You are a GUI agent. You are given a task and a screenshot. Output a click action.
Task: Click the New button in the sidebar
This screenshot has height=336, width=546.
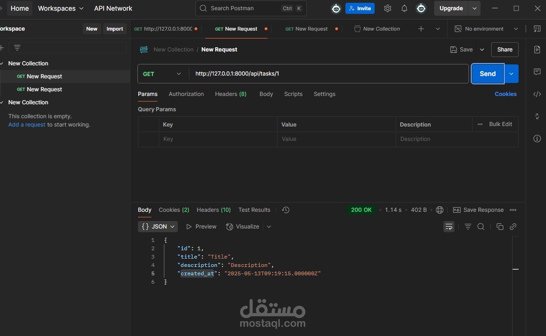(x=91, y=29)
